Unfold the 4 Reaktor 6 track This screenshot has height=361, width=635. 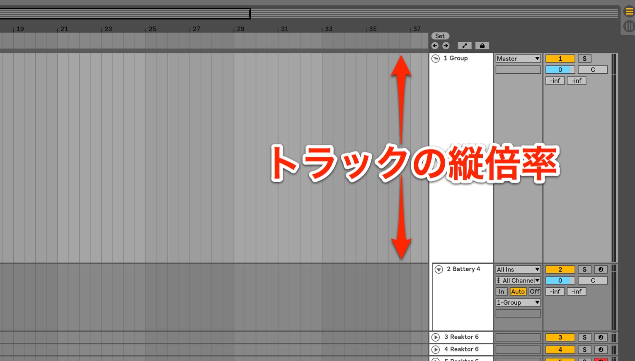click(x=436, y=350)
